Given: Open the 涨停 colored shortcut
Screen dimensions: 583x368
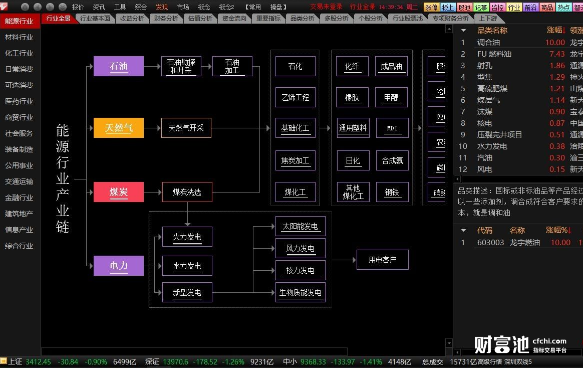Looking at the screenshot, I should [x=431, y=7].
